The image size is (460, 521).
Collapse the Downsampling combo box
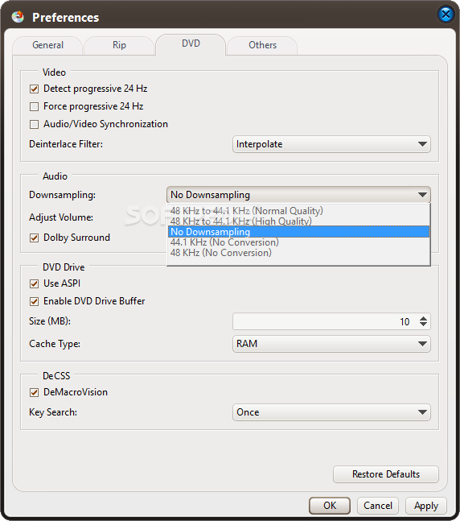click(x=298, y=195)
